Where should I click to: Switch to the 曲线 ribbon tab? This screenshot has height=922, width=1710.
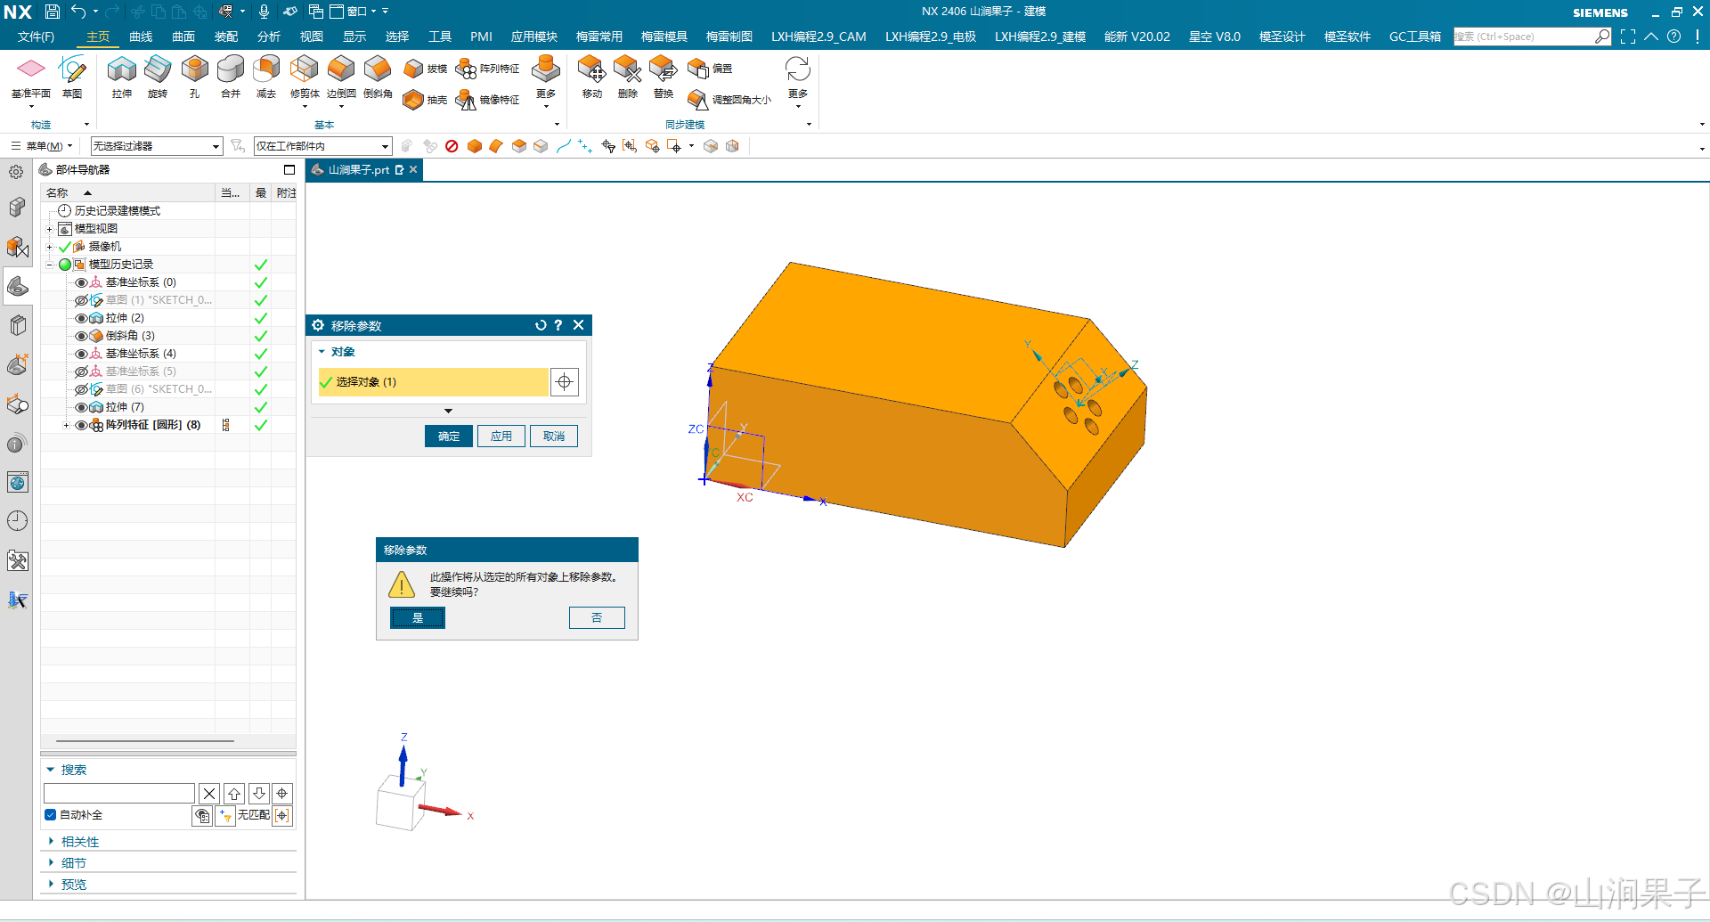[x=141, y=37]
